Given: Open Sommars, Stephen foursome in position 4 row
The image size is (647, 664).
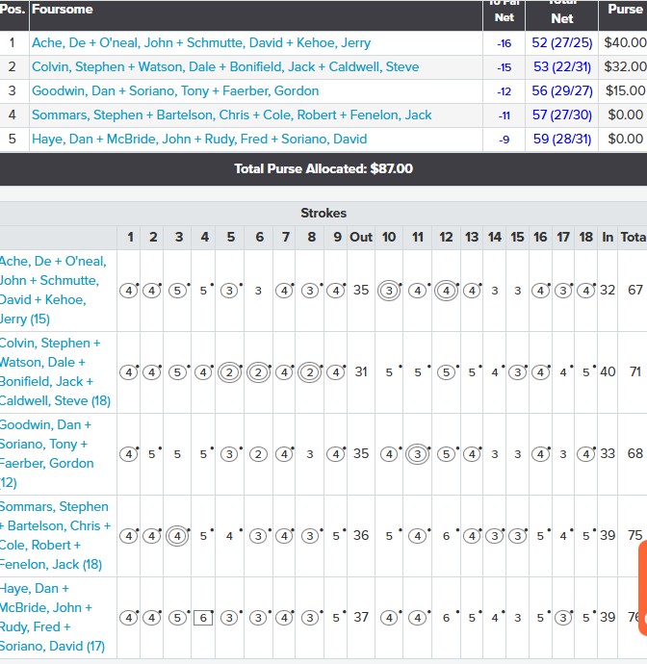Looking at the screenshot, I should pos(231,115).
